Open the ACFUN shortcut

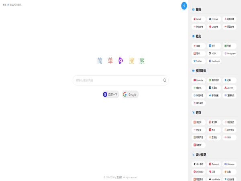[230, 88]
